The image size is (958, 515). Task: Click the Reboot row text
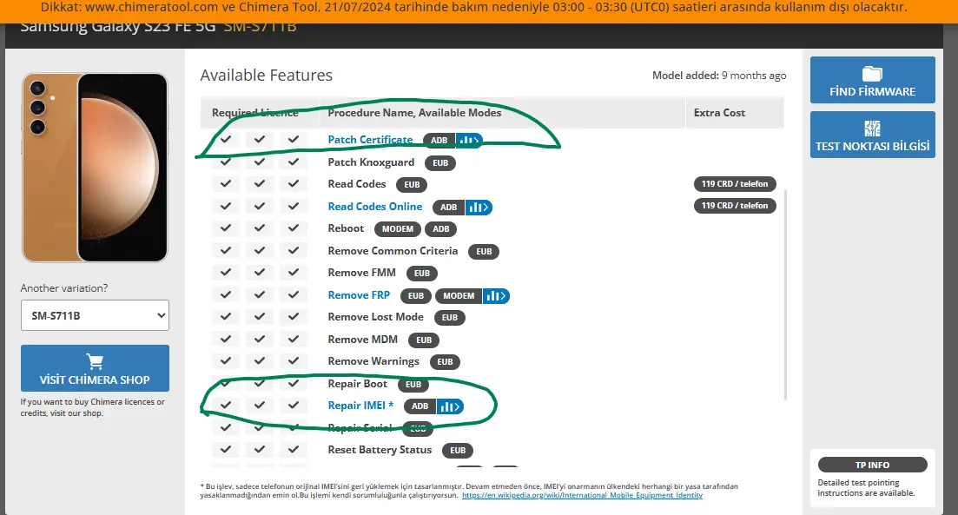pyautogui.click(x=346, y=228)
